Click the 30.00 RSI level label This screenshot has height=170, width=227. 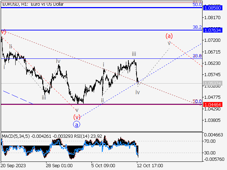tap(210, 153)
